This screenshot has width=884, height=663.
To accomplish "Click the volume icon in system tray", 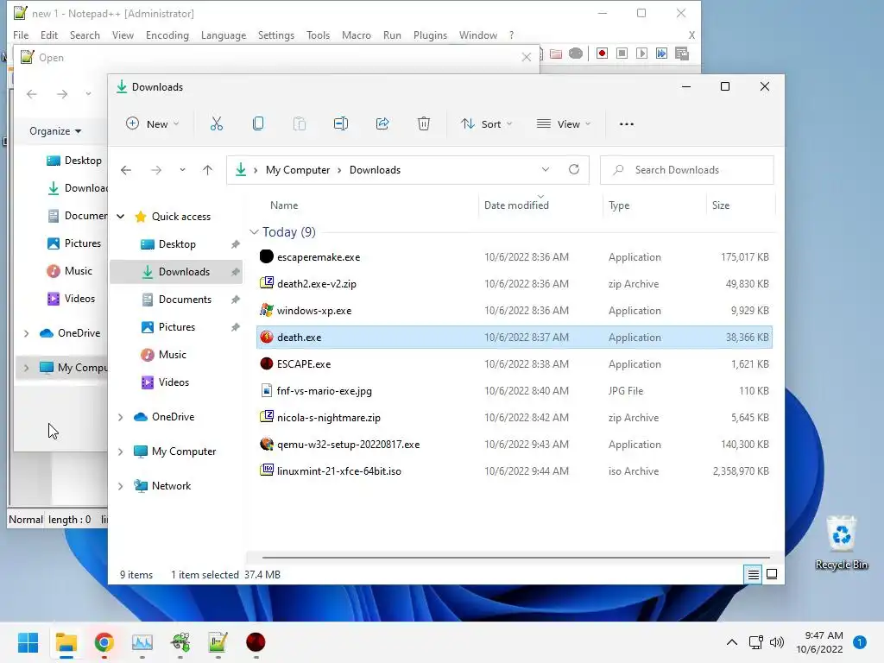I will click(x=777, y=642).
